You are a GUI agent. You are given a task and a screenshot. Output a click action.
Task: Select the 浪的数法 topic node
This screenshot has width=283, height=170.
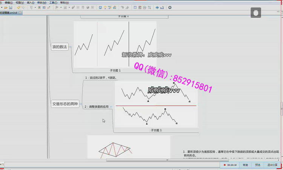[x=60, y=47]
